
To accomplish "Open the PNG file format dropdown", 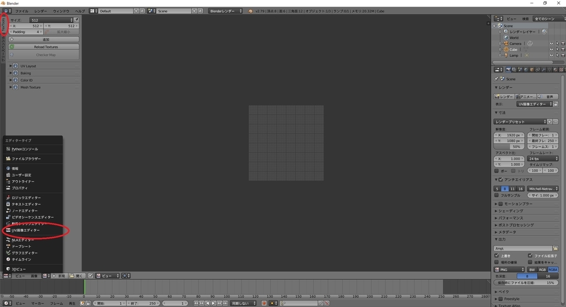I will coord(509,270).
